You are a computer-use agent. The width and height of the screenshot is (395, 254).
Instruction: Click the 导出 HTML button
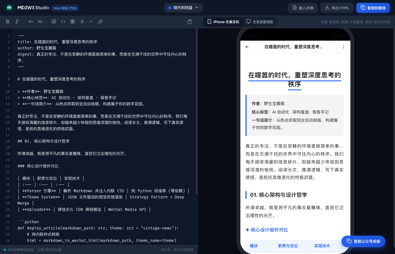pos(337,8)
